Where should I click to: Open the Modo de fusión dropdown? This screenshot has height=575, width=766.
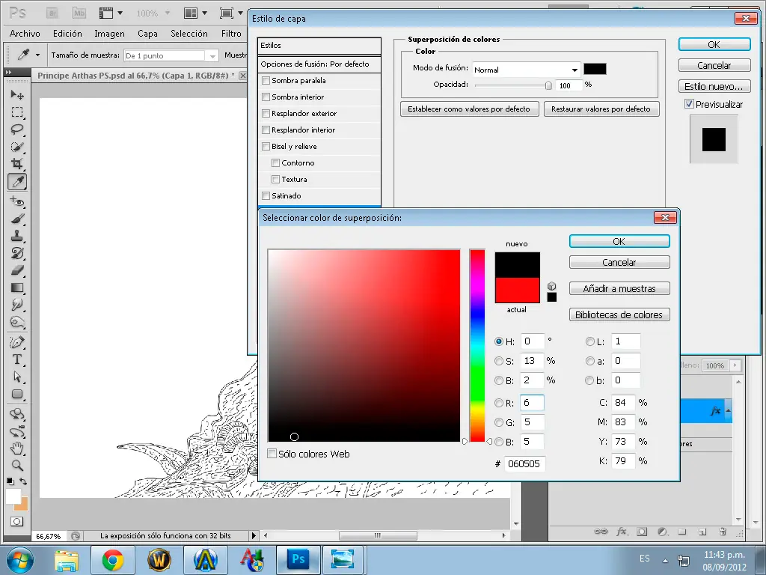tap(527, 70)
